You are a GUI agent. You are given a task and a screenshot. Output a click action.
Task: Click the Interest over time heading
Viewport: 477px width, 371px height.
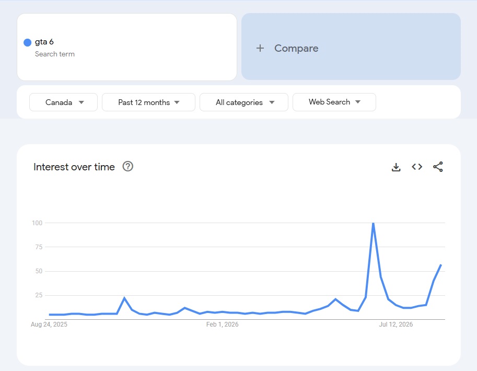click(74, 167)
